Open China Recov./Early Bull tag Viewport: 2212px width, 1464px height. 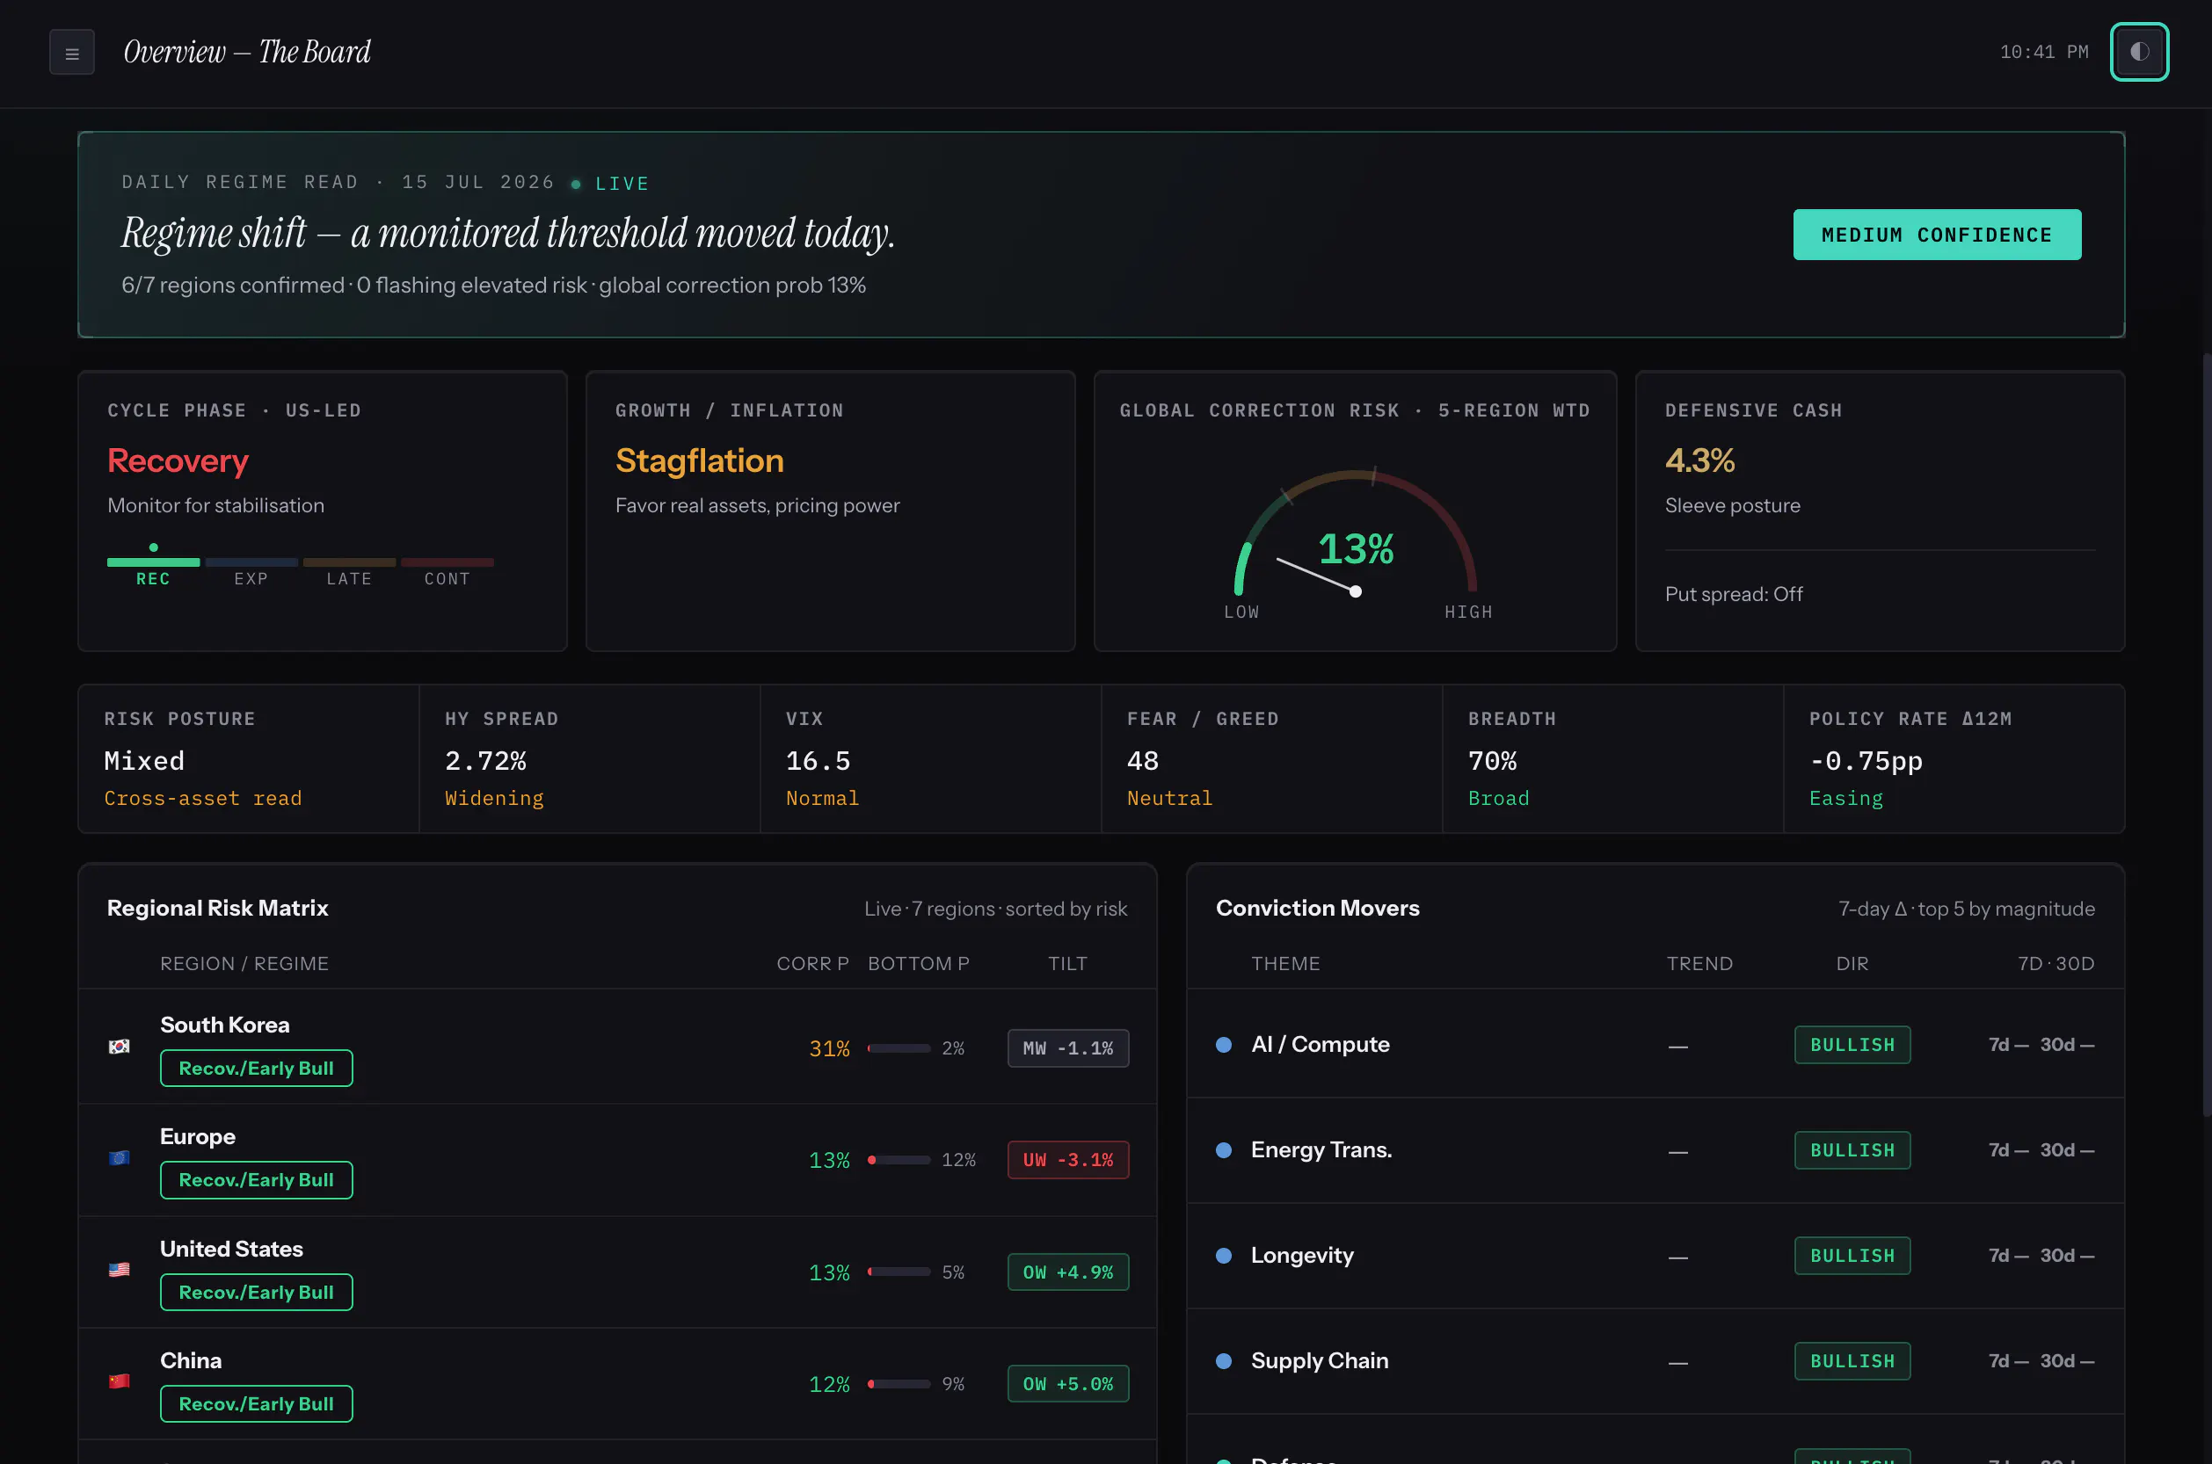pos(256,1403)
